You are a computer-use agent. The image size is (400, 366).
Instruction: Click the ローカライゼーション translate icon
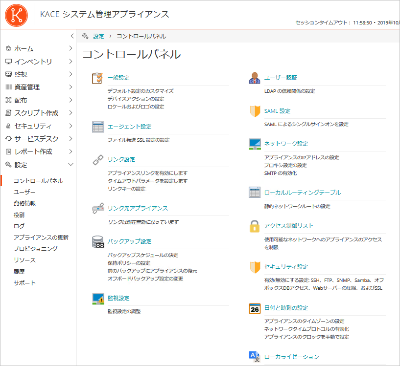(254, 357)
